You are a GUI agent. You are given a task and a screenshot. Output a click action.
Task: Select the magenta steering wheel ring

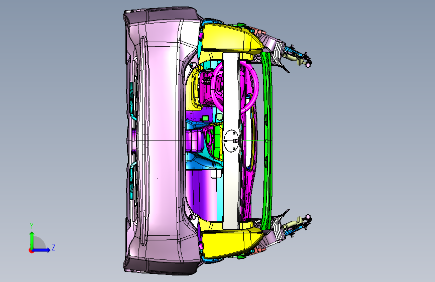pyautogui.click(x=234, y=87)
